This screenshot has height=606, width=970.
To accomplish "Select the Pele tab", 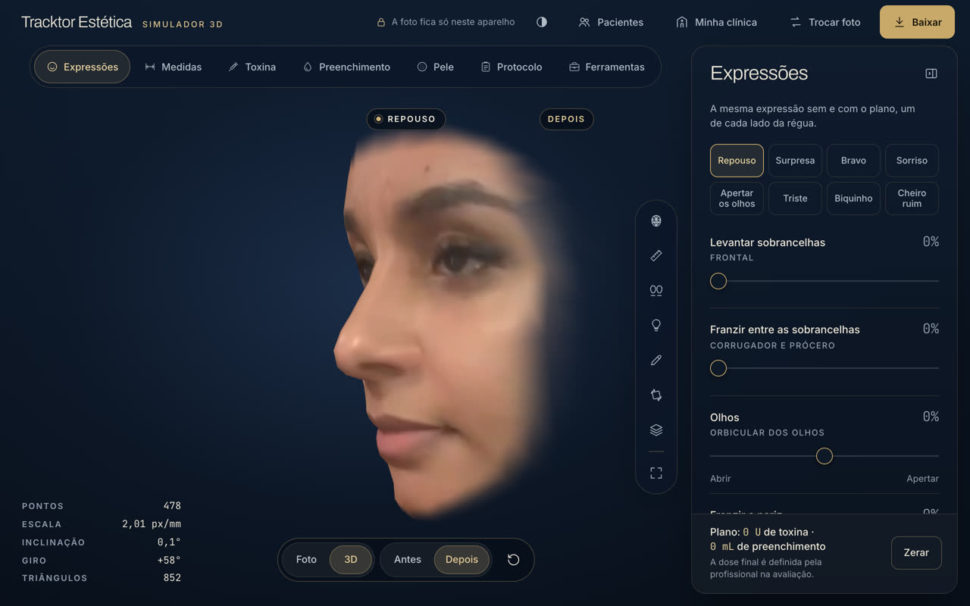I will click(x=436, y=67).
